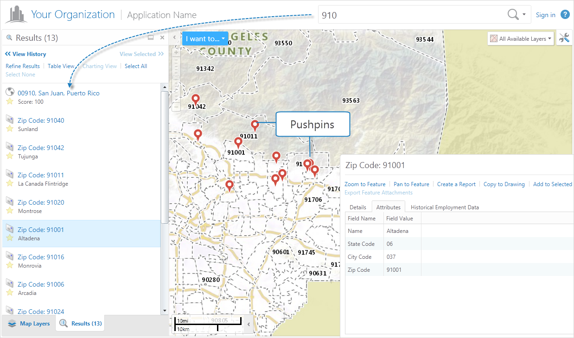Open the tools wrench icon
Screen dimensions: 574x338
pyautogui.click(x=564, y=38)
